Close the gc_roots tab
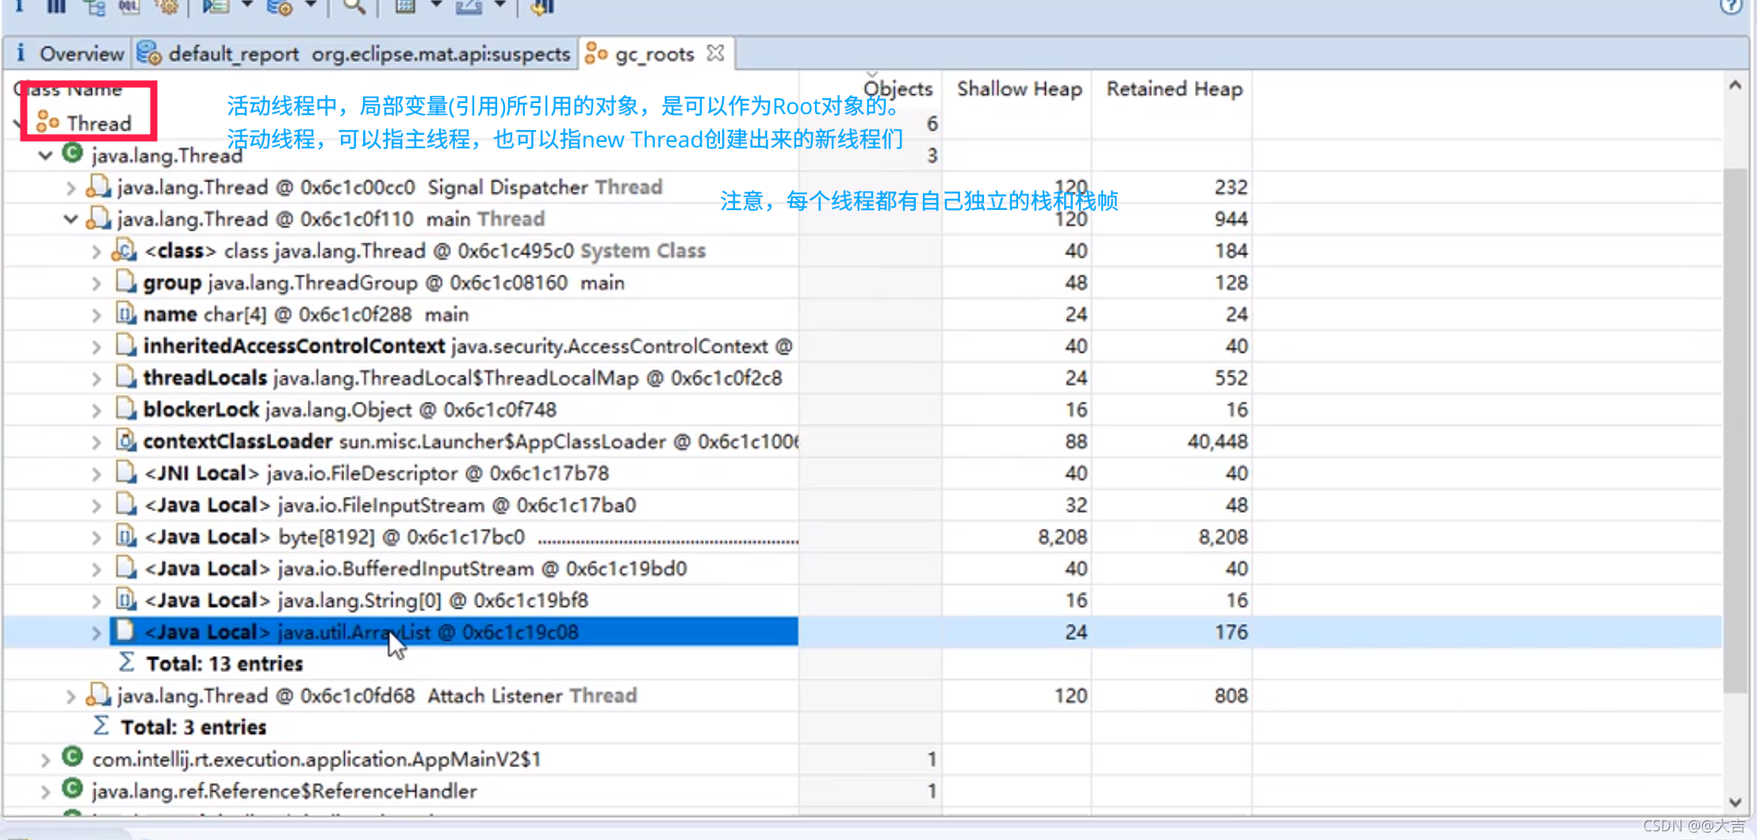Viewport: 1757px width, 840px height. [715, 53]
